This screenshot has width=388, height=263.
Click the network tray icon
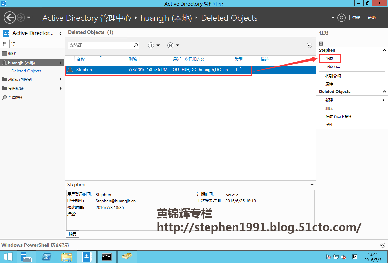pyautogui.click(x=336, y=257)
